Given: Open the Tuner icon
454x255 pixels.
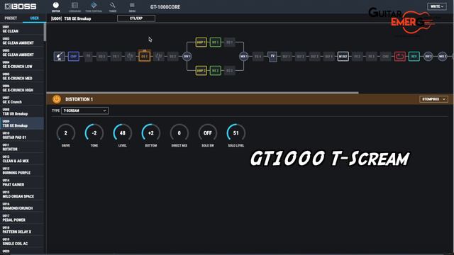Looking at the screenshot, I should (x=113, y=7).
